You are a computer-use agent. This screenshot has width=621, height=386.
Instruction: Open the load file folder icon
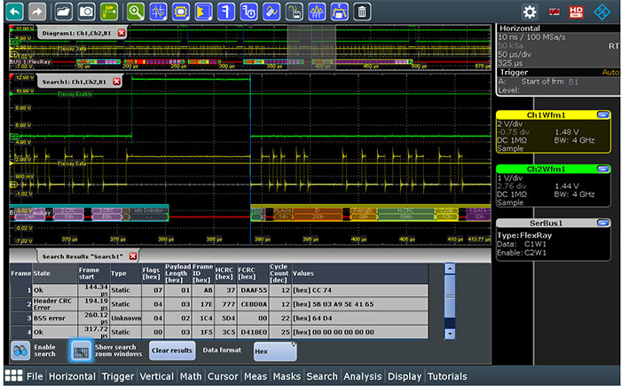63,12
